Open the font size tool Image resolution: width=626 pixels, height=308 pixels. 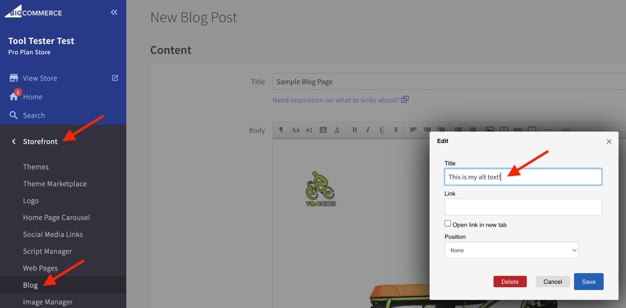309,130
